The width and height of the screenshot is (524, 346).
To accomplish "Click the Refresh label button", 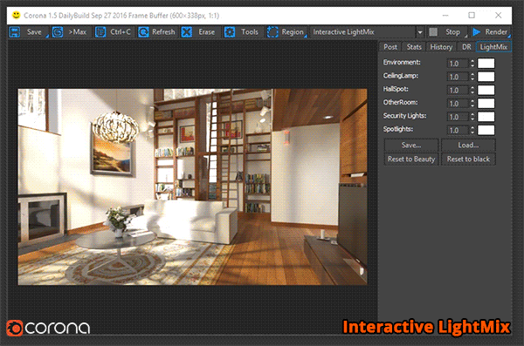I will point(163,32).
